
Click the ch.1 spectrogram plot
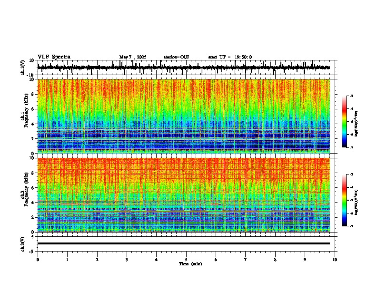point(184,116)
